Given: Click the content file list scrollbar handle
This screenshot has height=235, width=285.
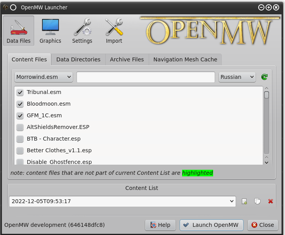Looking at the screenshot, I should (x=266, y=95).
